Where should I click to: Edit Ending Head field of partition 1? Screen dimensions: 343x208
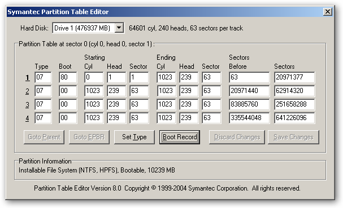[x=189, y=77]
